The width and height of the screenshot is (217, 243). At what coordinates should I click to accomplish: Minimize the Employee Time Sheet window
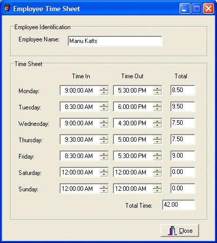185,8
